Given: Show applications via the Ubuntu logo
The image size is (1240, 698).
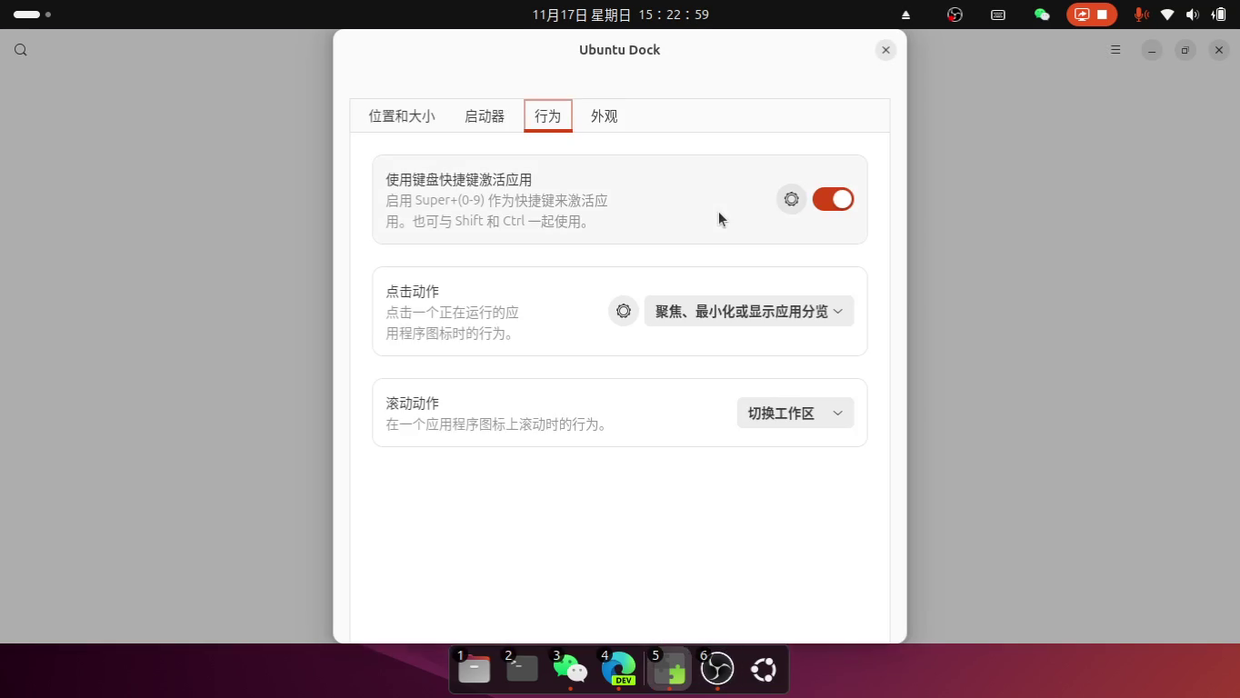Looking at the screenshot, I should [764, 670].
